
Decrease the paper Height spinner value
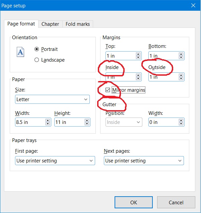(87, 124)
